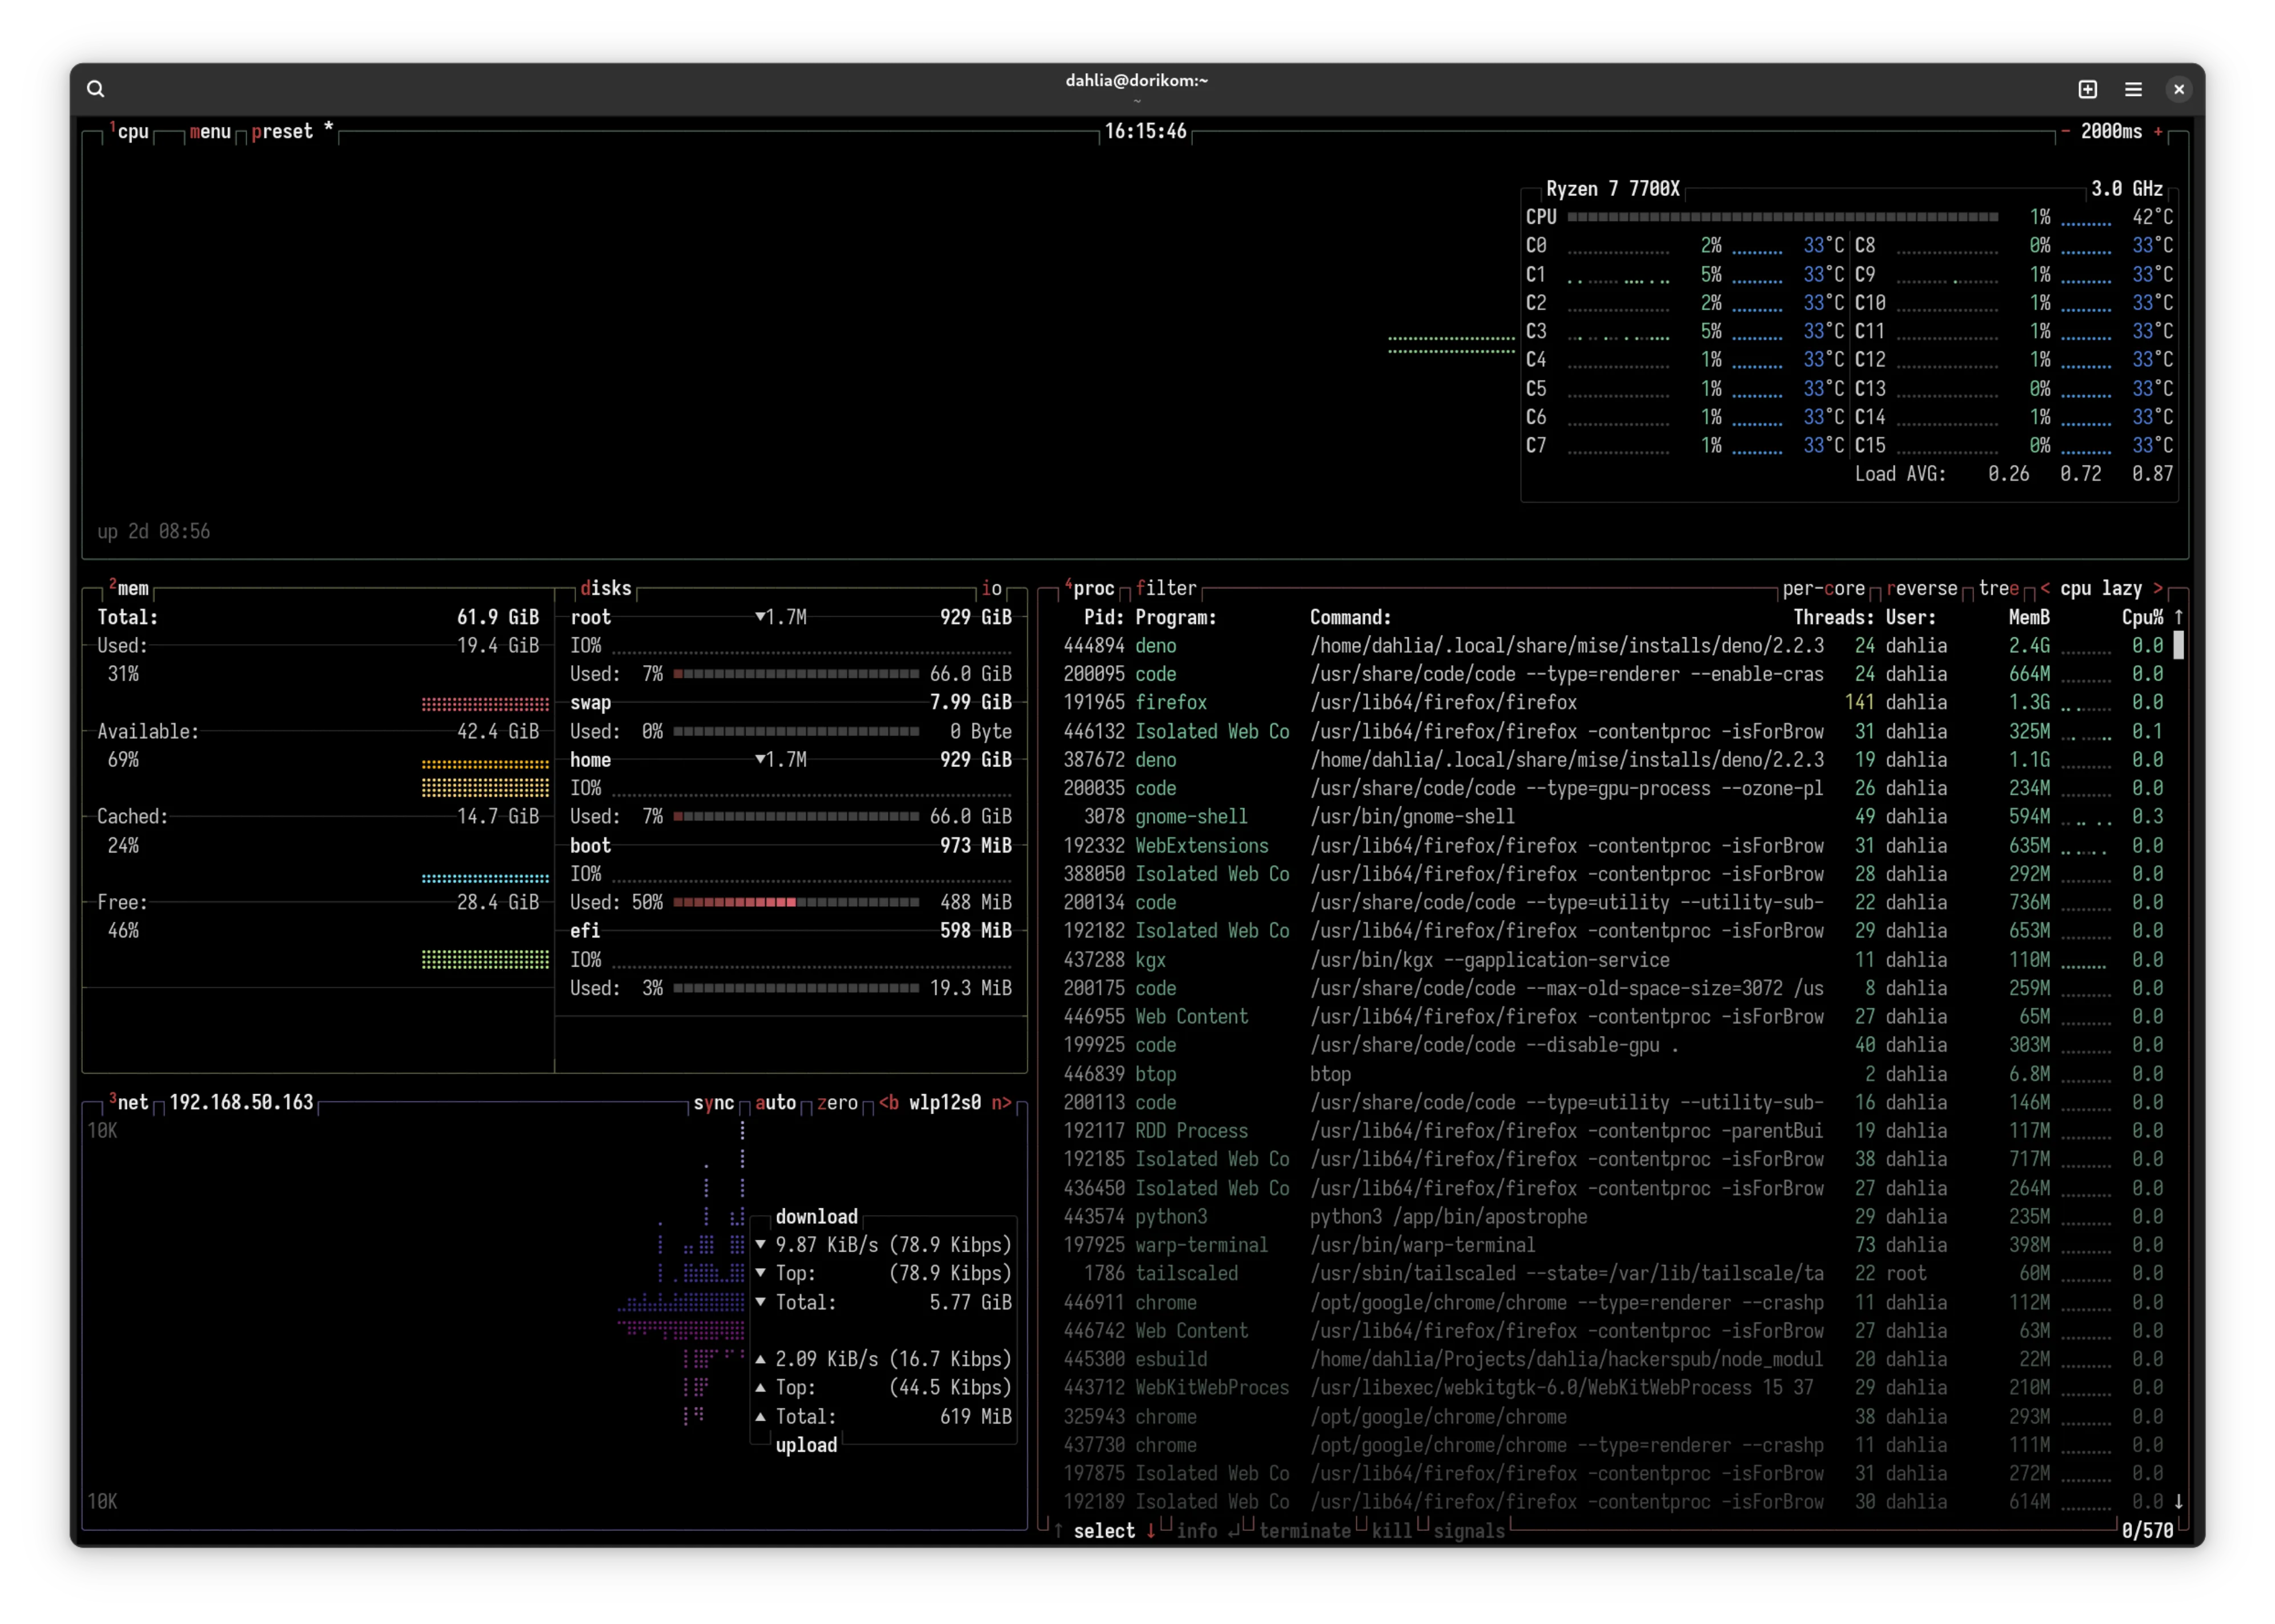Screen dimensions: 2275x1624
Task: Activate the process filter field
Action: pyautogui.click(x=1166, y=588)
